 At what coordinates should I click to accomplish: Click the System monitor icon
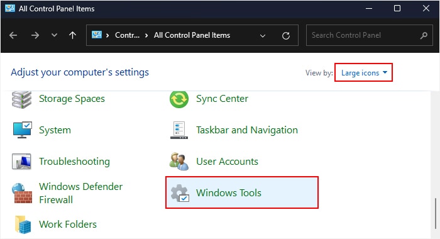point(22,130)
